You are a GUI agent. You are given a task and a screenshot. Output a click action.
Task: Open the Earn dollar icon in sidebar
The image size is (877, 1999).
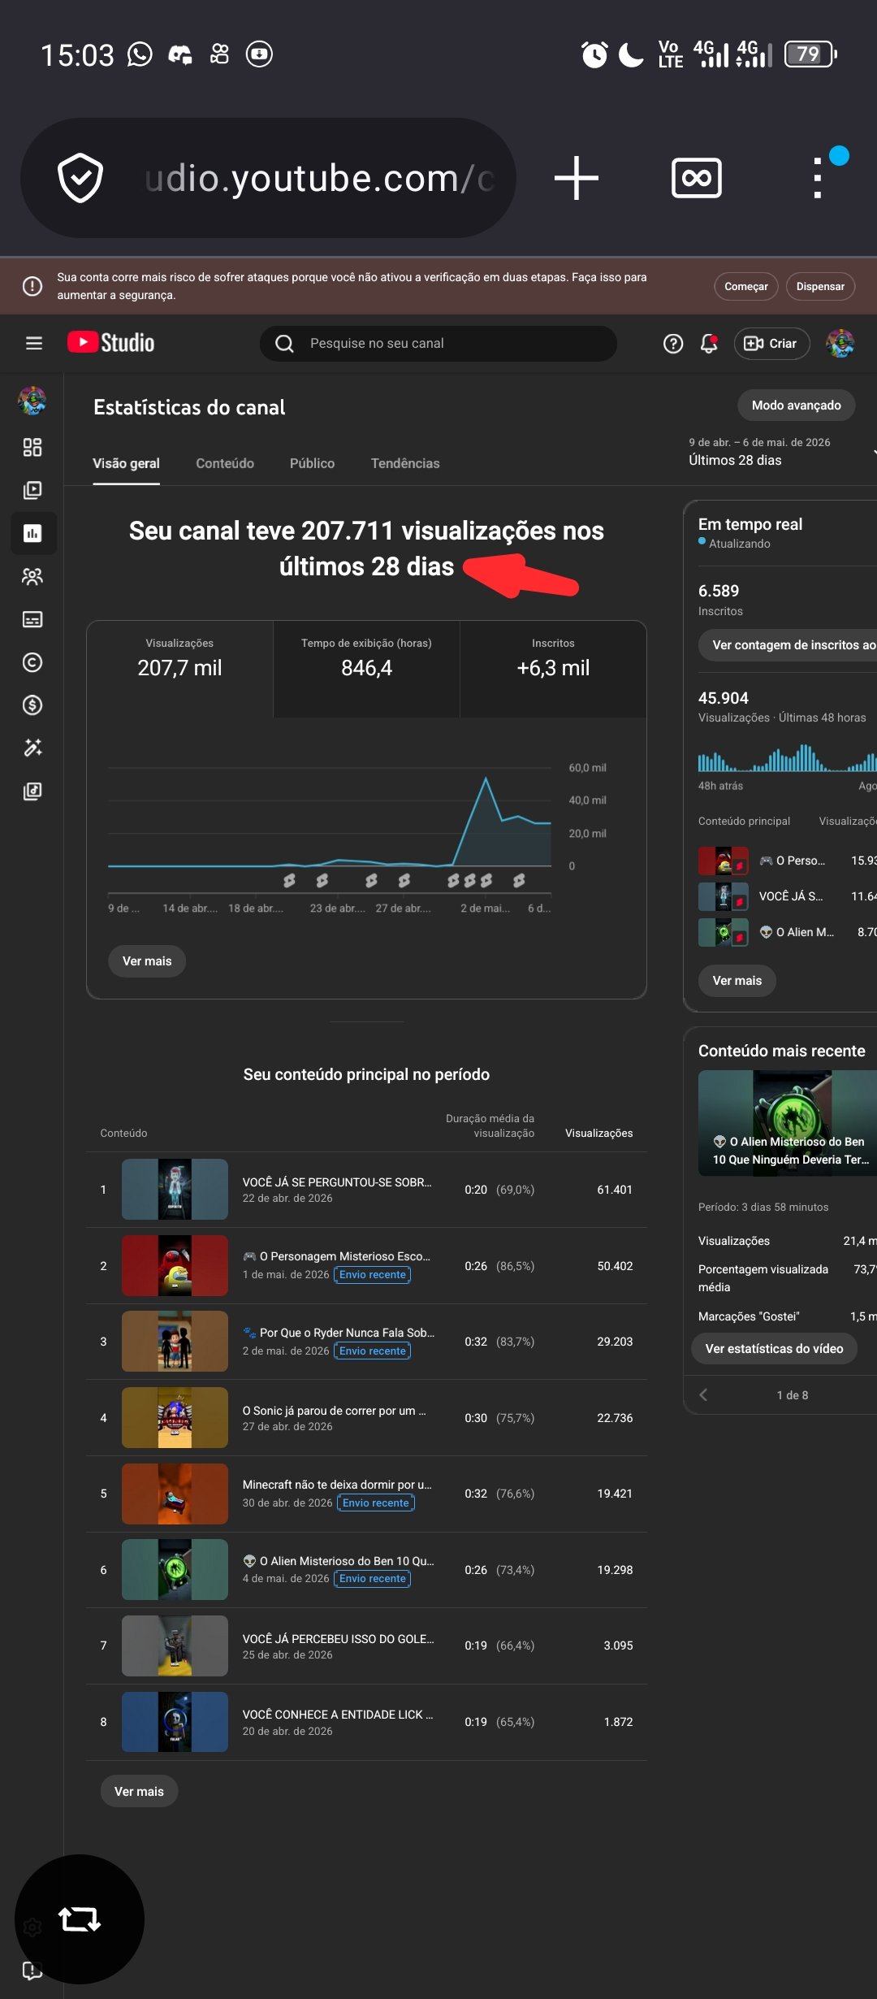32,705
